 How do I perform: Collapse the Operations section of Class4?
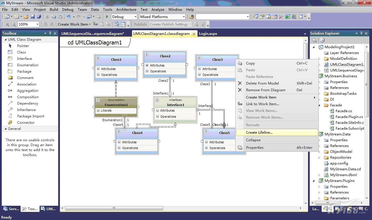click(119, 148)
